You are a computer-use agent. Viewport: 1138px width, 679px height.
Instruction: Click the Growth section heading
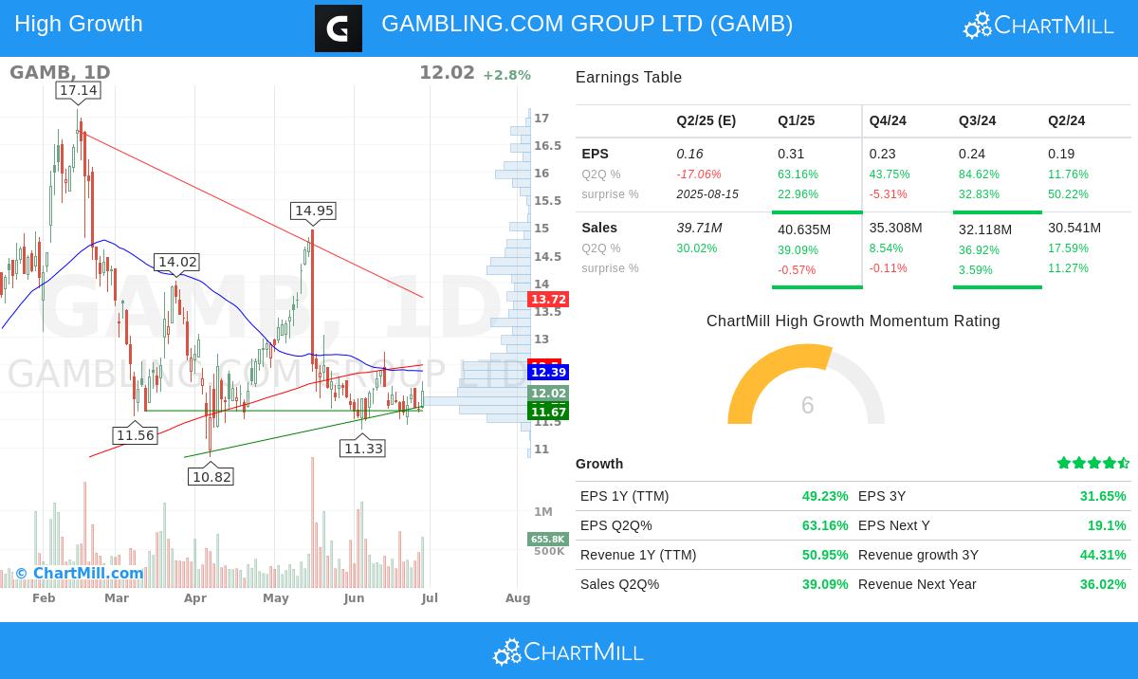599,464
